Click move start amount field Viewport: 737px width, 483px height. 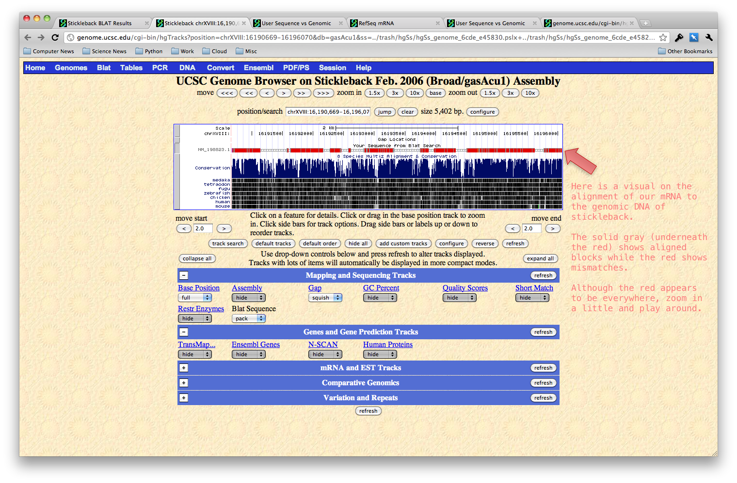coord(203,228)
